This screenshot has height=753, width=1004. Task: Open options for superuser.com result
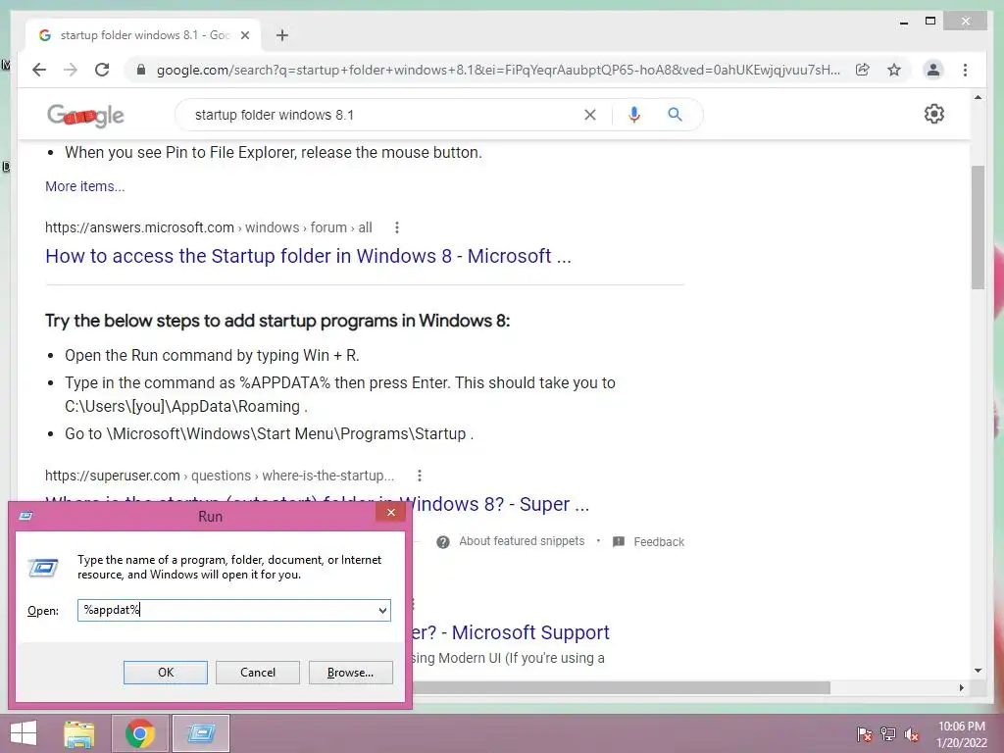pyautogui.click(x=420, y=476)
